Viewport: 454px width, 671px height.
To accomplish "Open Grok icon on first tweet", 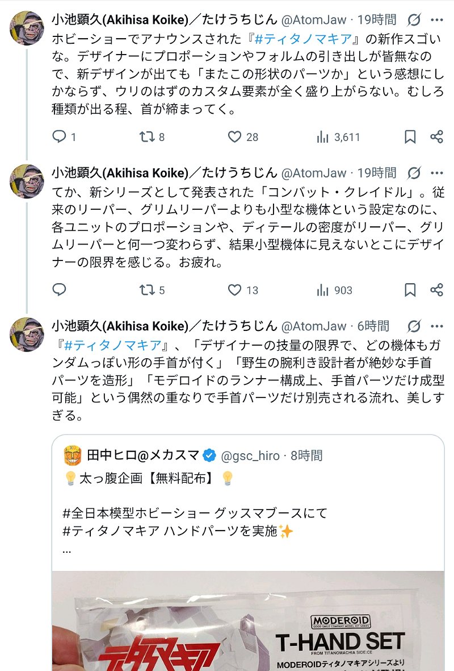I will 414,20.
